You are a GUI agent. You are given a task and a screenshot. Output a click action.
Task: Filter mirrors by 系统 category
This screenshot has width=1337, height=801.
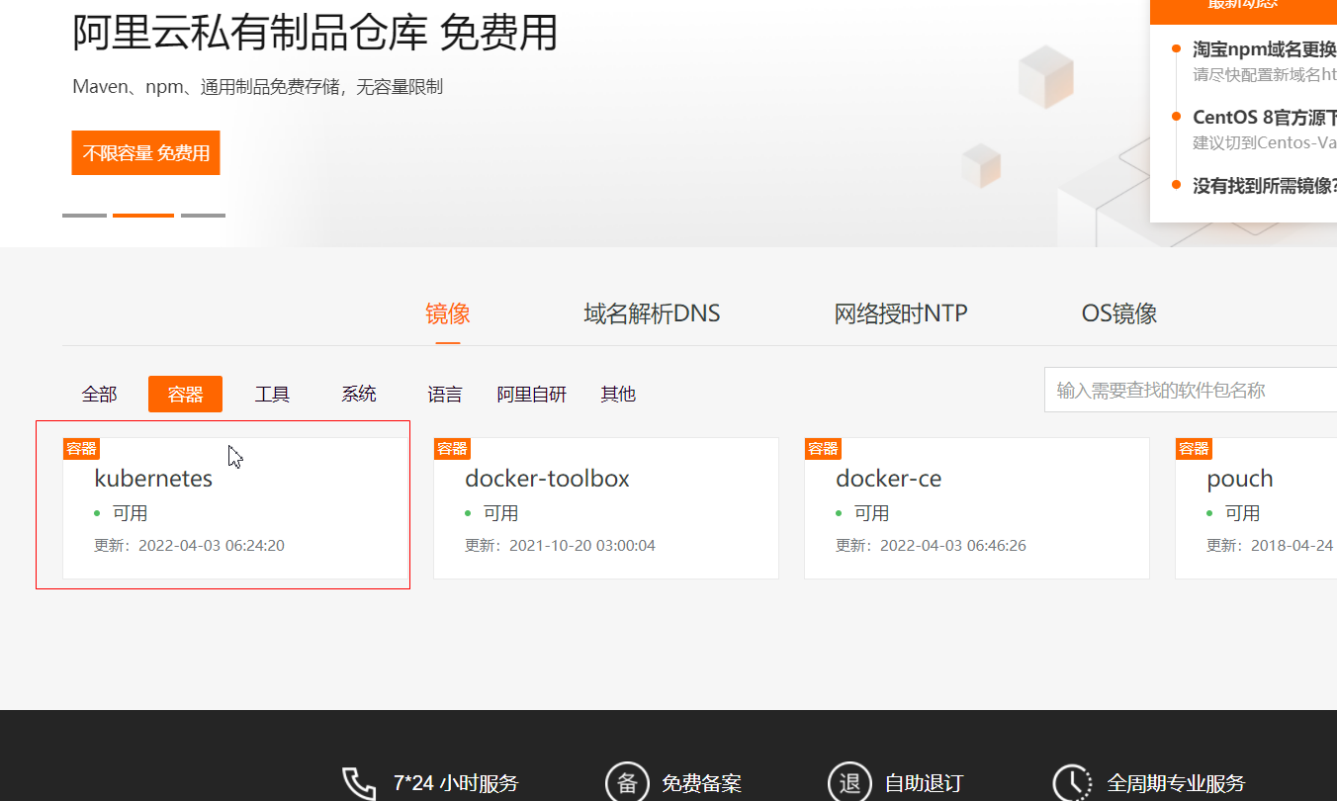coord(359,395)
